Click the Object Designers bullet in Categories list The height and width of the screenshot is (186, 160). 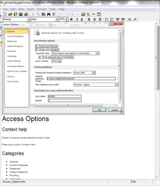[x=19, y=172]
